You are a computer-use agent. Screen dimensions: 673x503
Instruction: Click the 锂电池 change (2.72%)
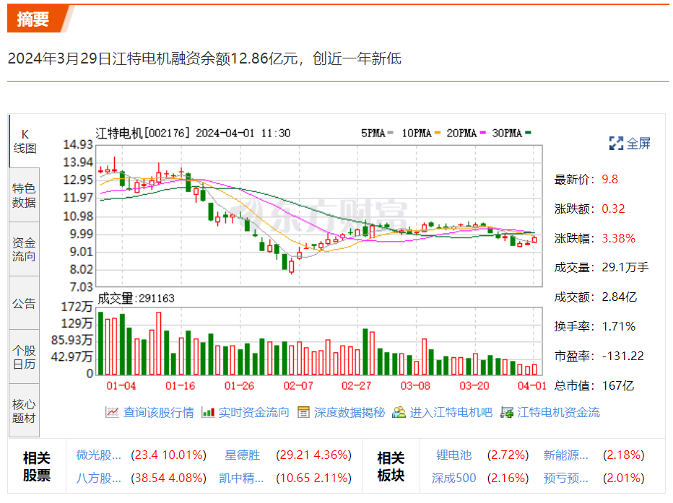508,455
